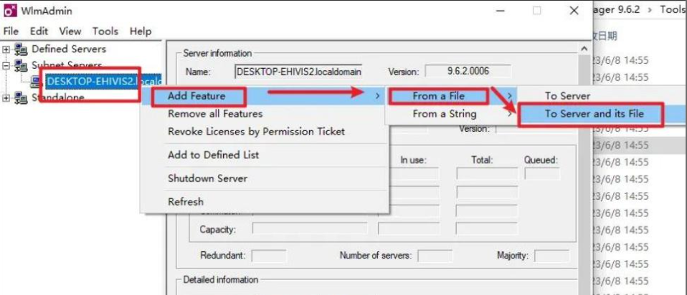Screen dimensions: 687x295
Task: Open the File menu
Action: [x=11, y=32]
